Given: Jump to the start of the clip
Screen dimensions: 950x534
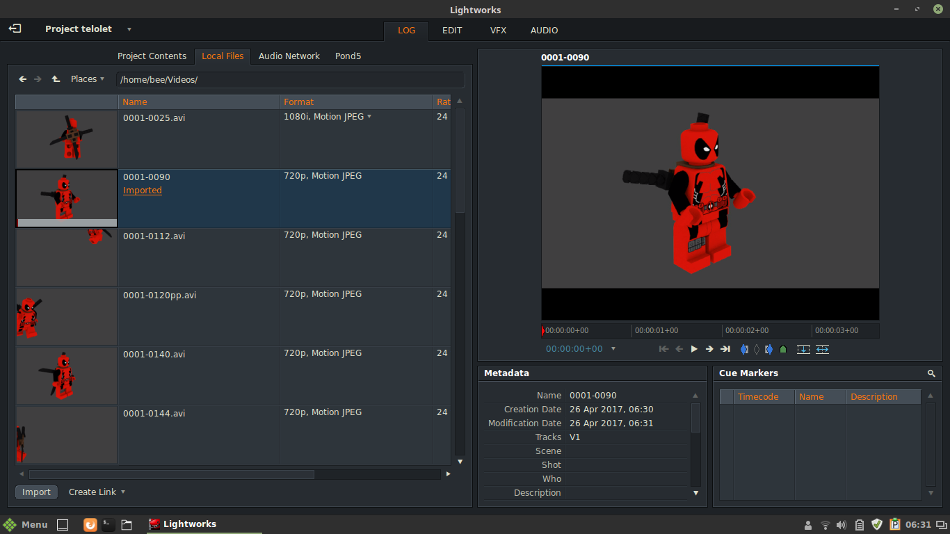Looking at the screenshot, I should point(664,349).
